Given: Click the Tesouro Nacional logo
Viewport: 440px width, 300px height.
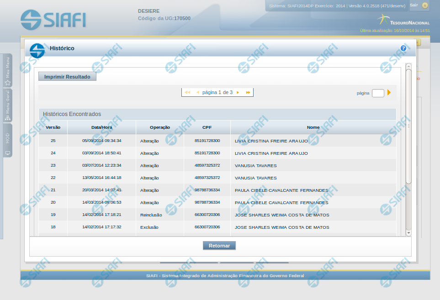Looking at the screenshot, I should pyautogui.click(x=403, y=20).
